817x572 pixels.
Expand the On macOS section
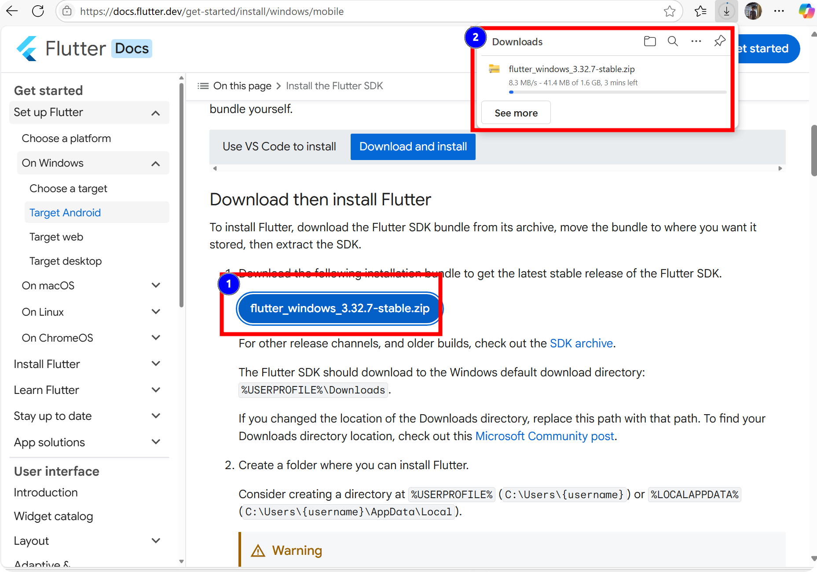pos(156,285)
